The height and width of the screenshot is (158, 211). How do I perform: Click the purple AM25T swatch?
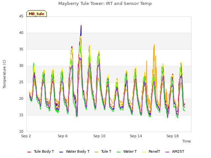click(167, 152)
